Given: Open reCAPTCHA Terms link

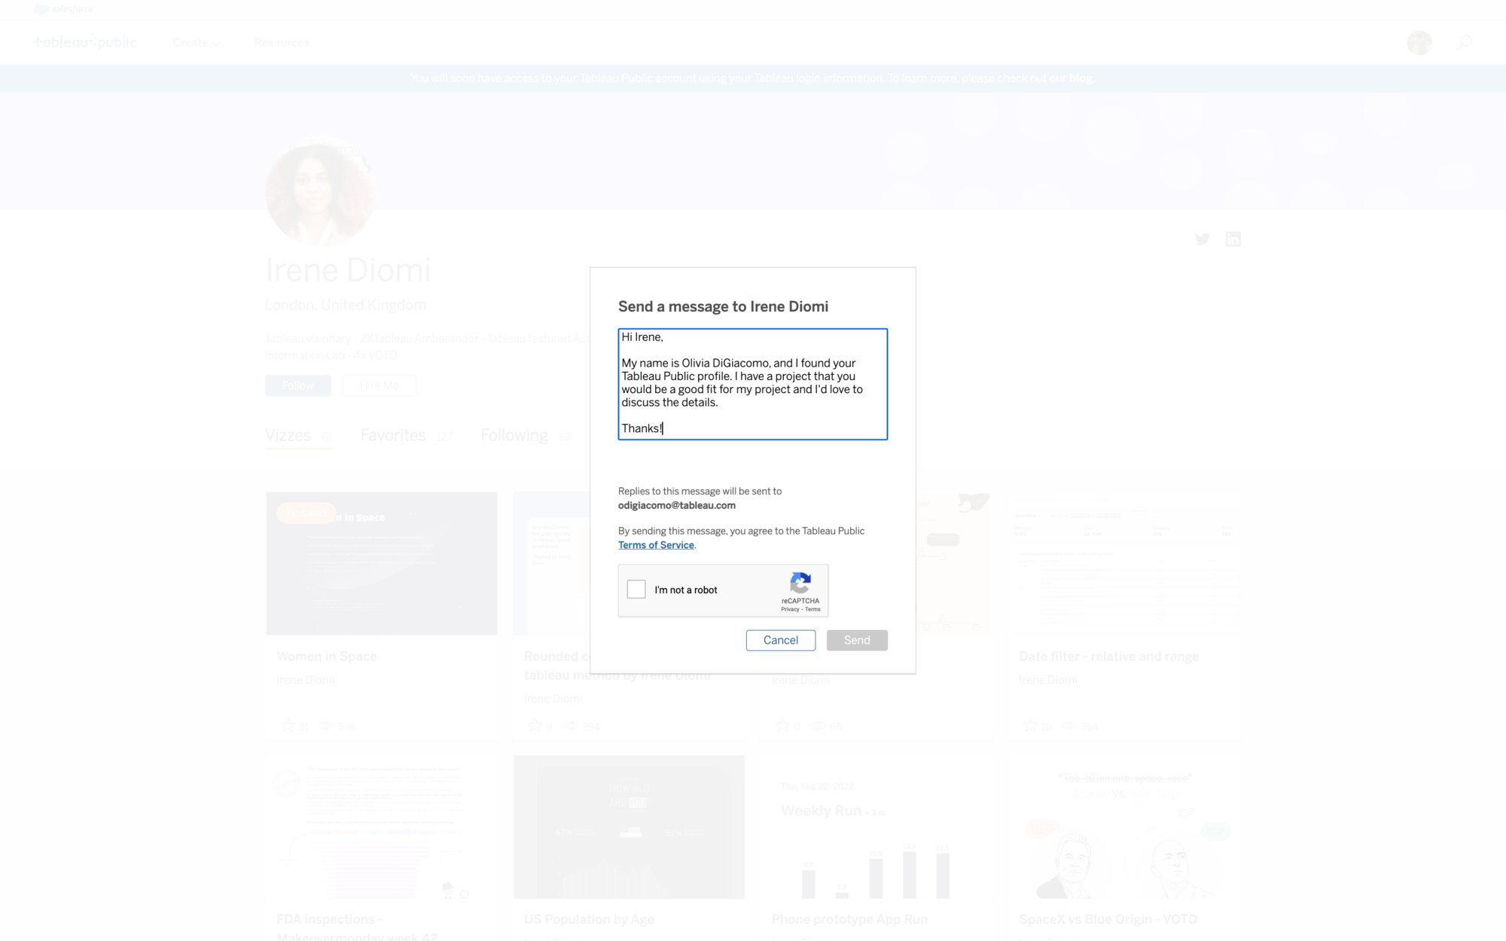Looking at the screenshot, I should 813,609.
